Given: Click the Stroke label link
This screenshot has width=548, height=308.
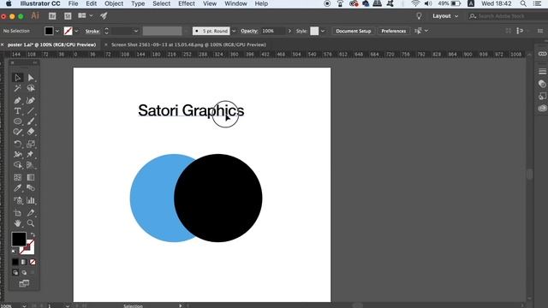Looking at the screenshot, I should 92,31.
